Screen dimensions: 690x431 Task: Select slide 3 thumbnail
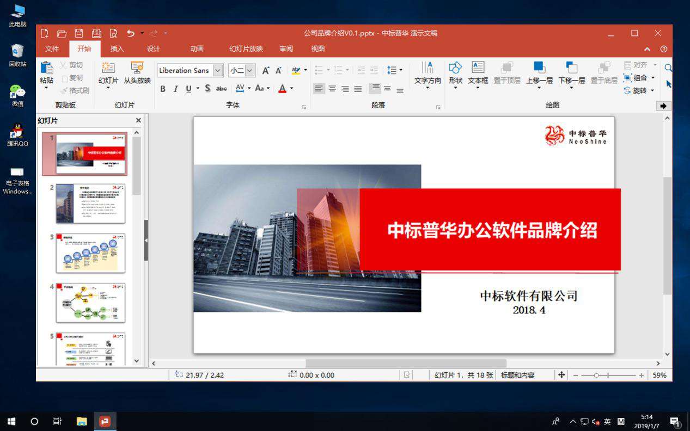point(90,253)
